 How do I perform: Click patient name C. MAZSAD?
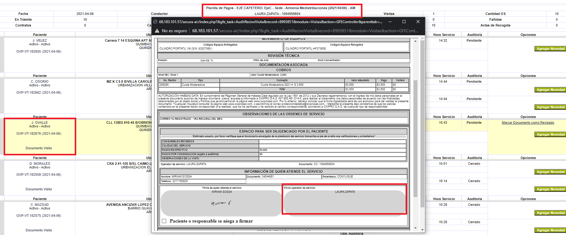(40, 205)
